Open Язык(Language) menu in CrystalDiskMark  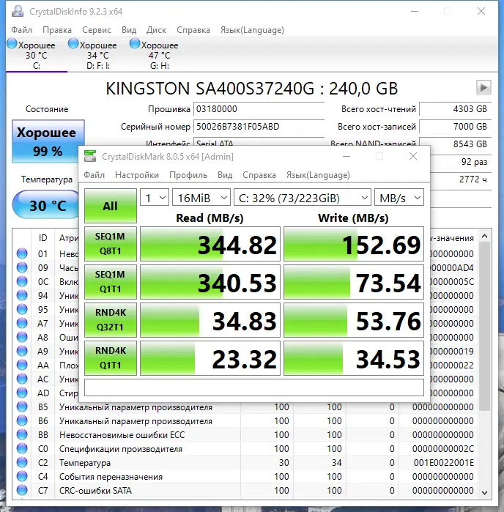click(318, 175)
